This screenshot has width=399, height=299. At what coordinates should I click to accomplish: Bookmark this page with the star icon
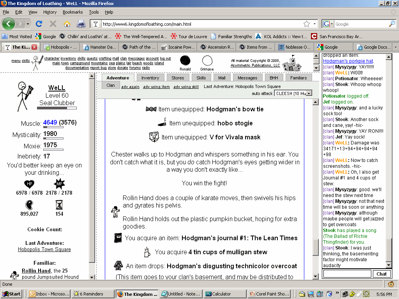pyautogui.click(x=307, y=24)
